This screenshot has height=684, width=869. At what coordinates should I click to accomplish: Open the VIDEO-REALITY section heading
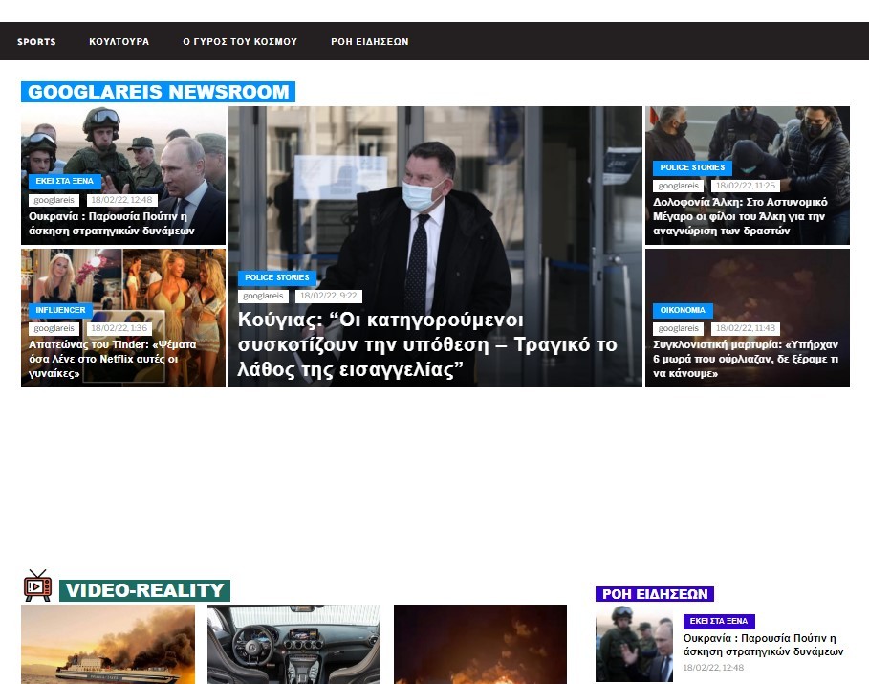[x=144, y=590]
